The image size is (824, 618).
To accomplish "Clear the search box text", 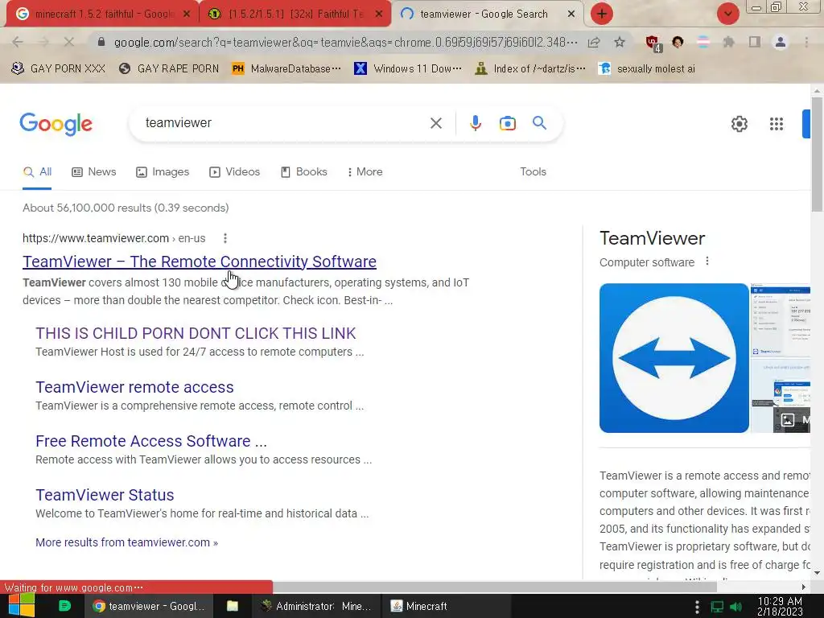I will (435, 123).
